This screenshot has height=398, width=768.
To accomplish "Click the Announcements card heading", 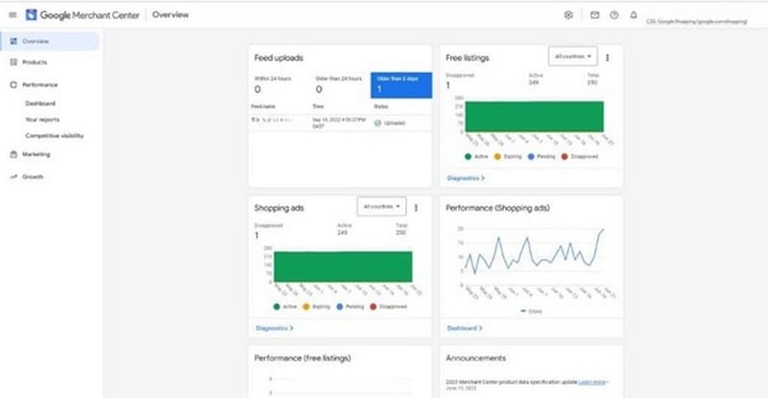I will coord(475,358).
